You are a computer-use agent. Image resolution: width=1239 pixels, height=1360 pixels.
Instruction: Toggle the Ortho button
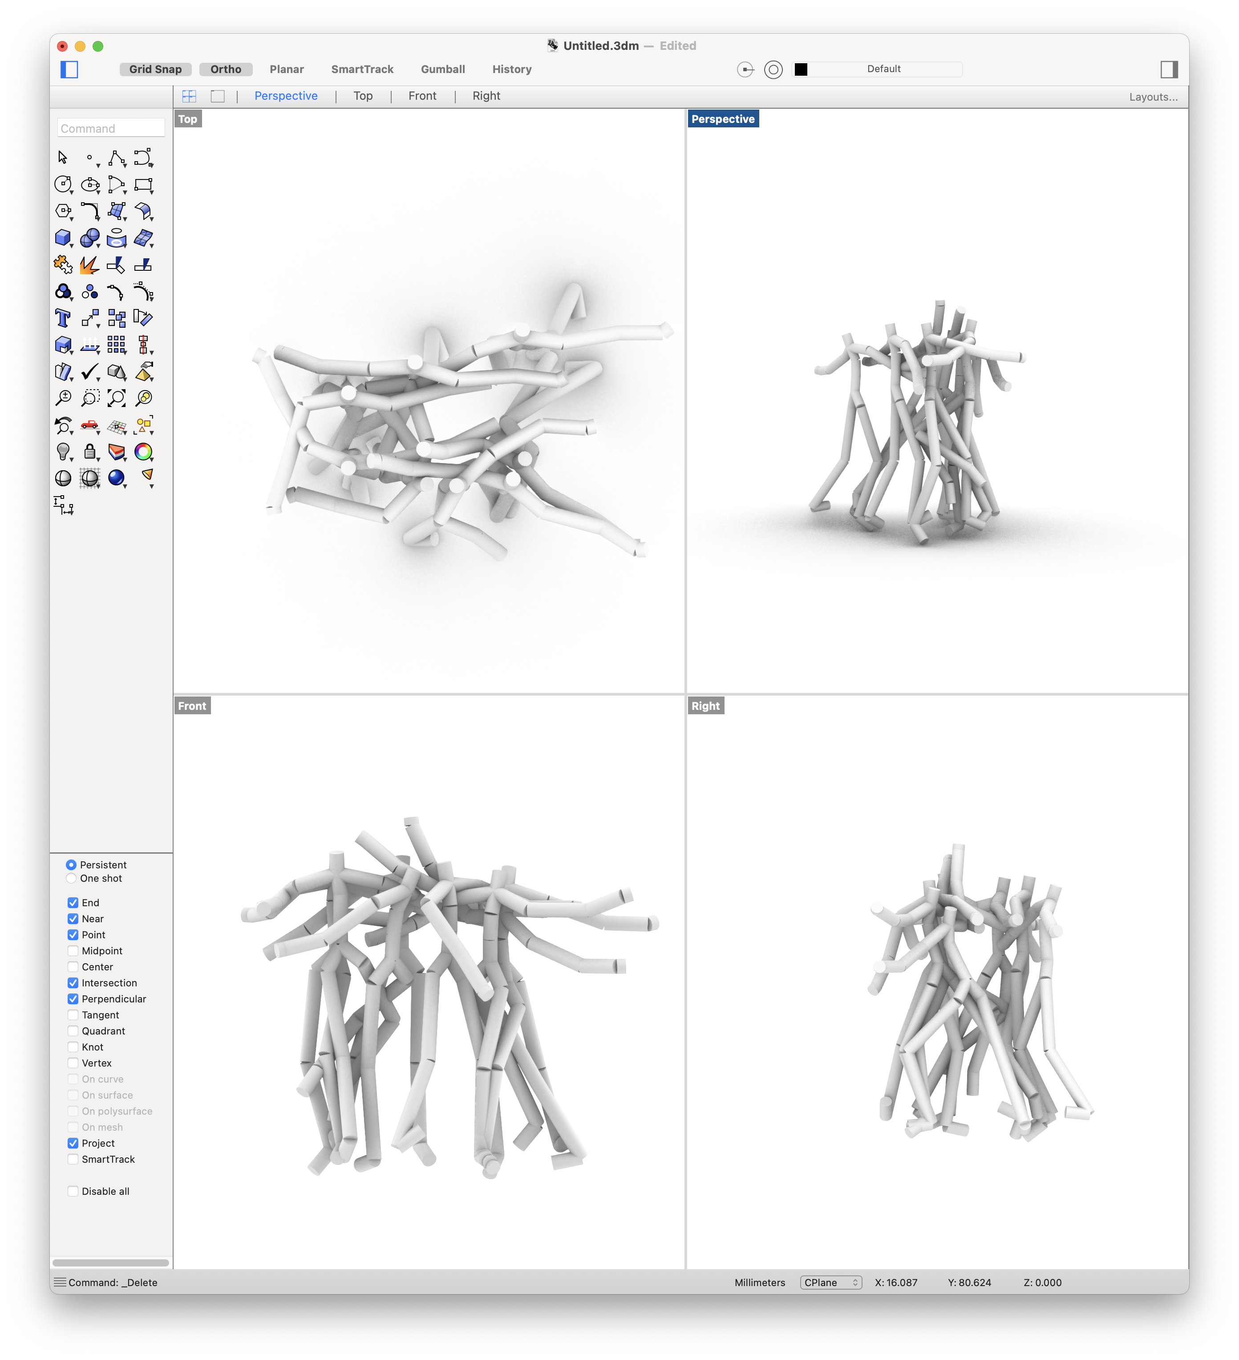(226, 69)
